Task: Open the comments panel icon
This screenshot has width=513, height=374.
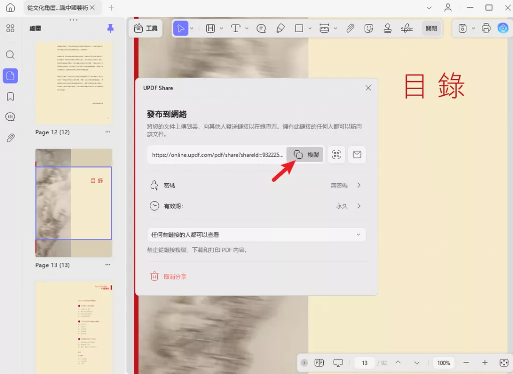Action: click(x=11, y=117)
